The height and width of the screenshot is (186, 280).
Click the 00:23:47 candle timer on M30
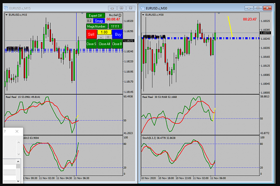pos(250,19)
